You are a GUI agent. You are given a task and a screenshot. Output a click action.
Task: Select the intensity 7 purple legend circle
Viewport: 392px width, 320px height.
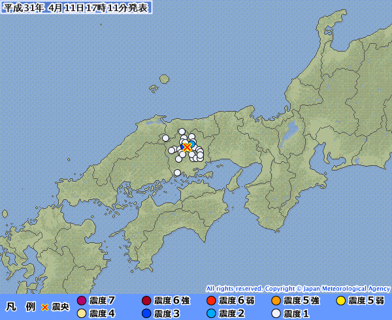click(82, 300)
